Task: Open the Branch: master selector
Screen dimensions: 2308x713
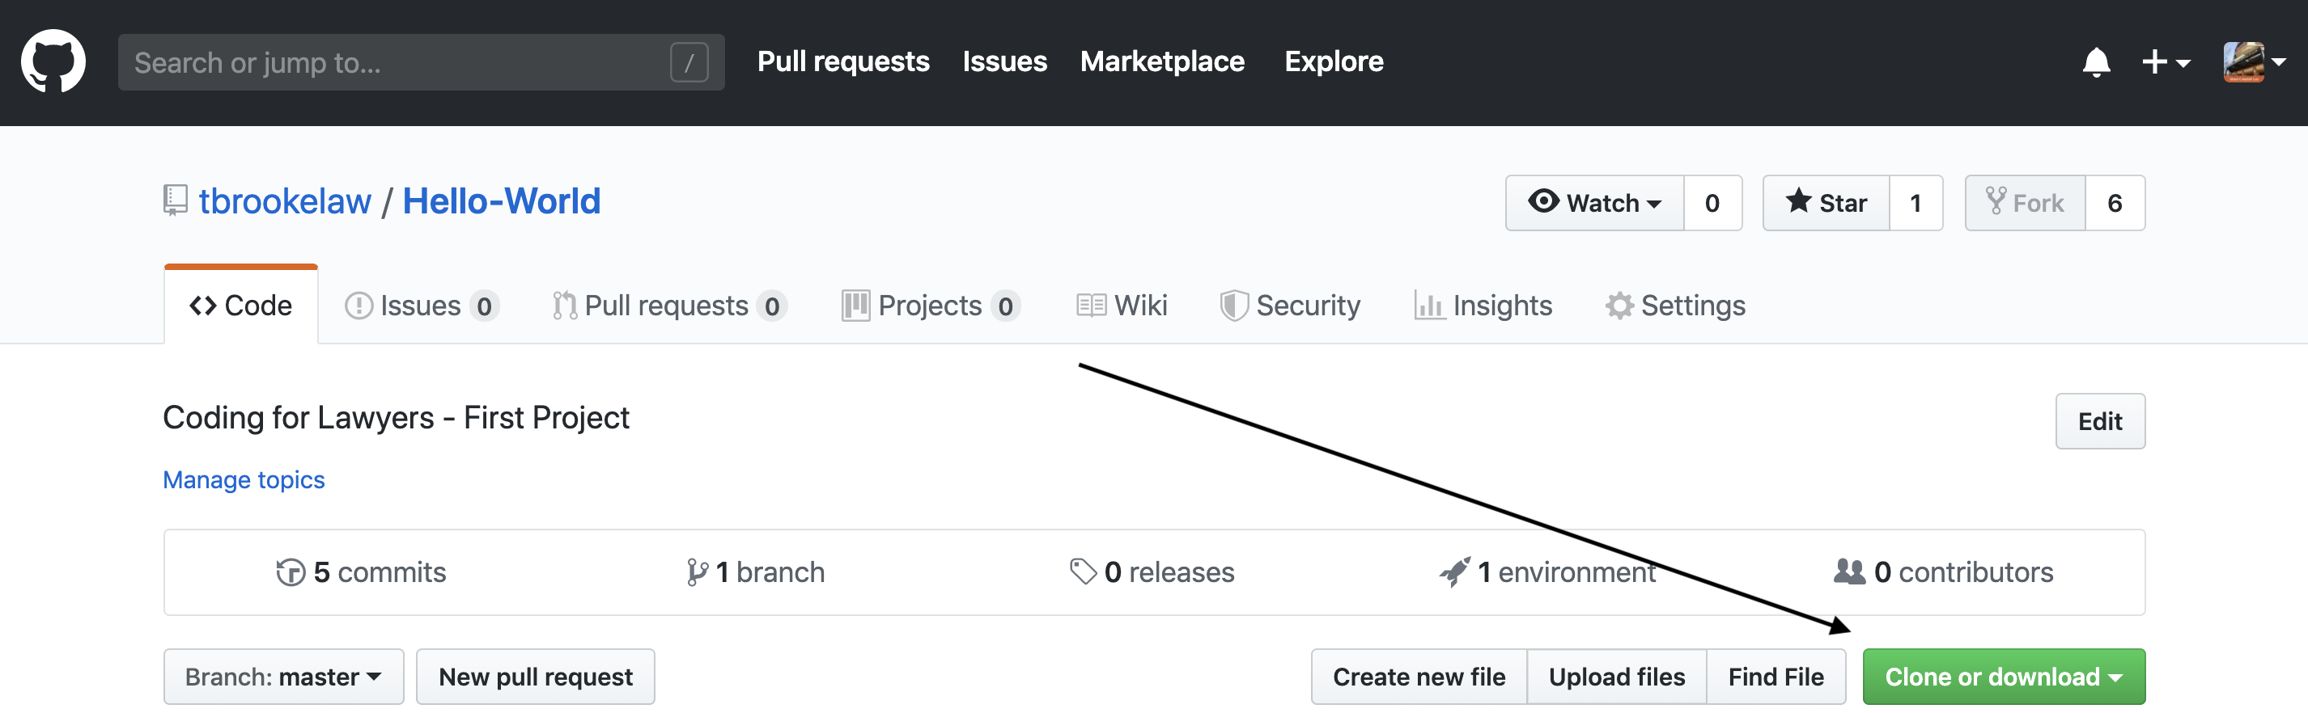Action: coord(284,677)
